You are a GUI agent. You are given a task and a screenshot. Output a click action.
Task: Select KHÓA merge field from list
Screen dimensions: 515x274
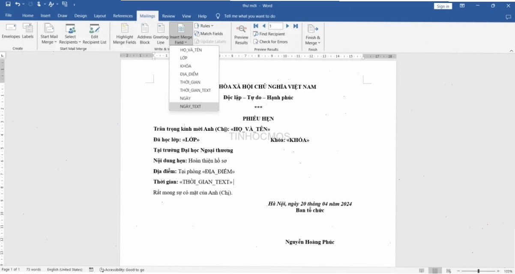click(x=194, y=66)
